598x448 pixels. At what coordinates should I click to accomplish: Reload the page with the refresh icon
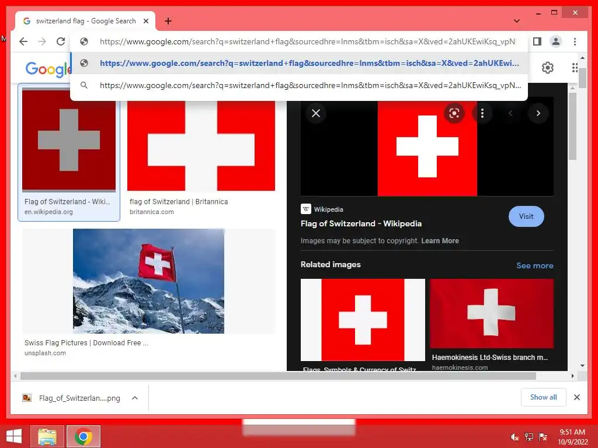pyautogui.click(x=61, y=41)
